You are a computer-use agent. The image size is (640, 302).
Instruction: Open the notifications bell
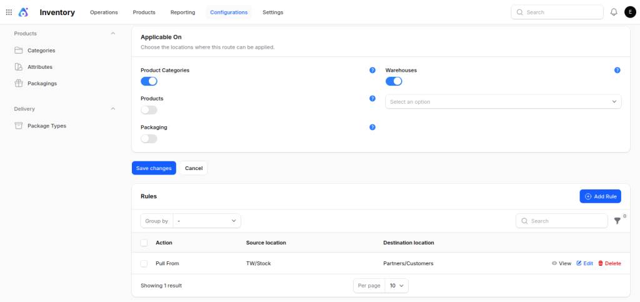(x=614, y=13)
